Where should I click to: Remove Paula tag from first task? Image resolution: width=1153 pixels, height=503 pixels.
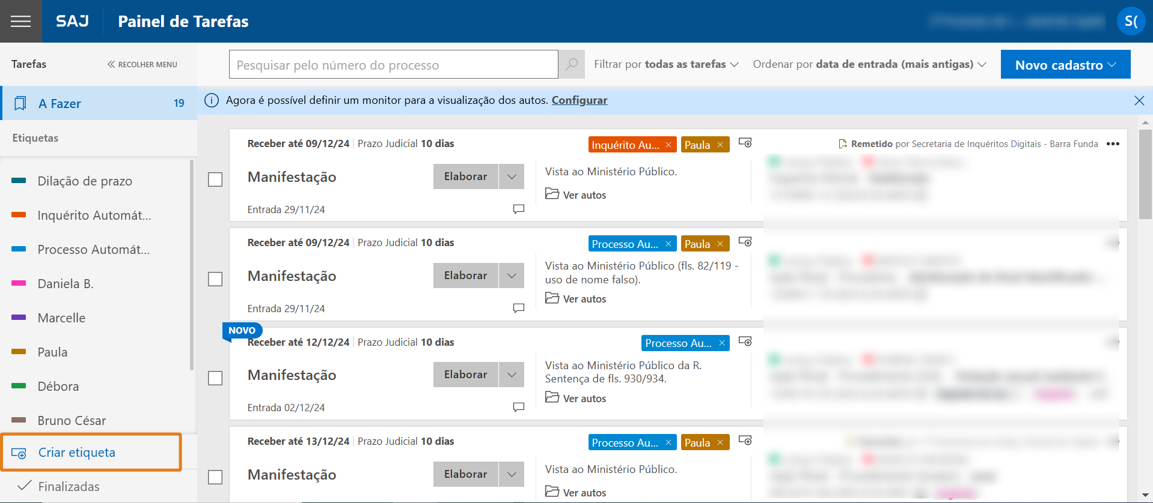click(x=720, y=145)
